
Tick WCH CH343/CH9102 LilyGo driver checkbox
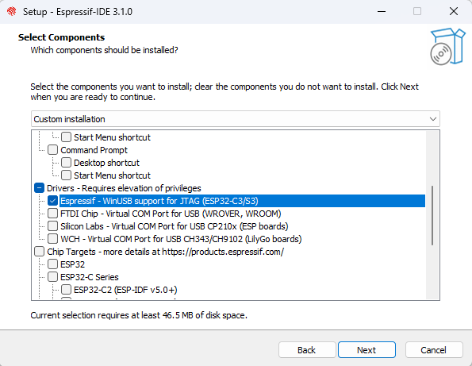[52, 239]
